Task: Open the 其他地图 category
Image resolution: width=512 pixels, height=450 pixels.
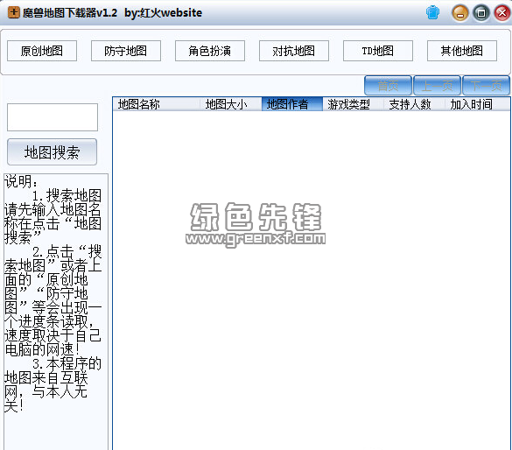Action: click(462, 51)
